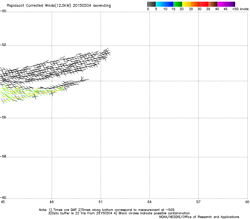This screenshot has width=250, height=219.
Task: Click the 45 longitude axis label
Action: [x=3, y=202]
